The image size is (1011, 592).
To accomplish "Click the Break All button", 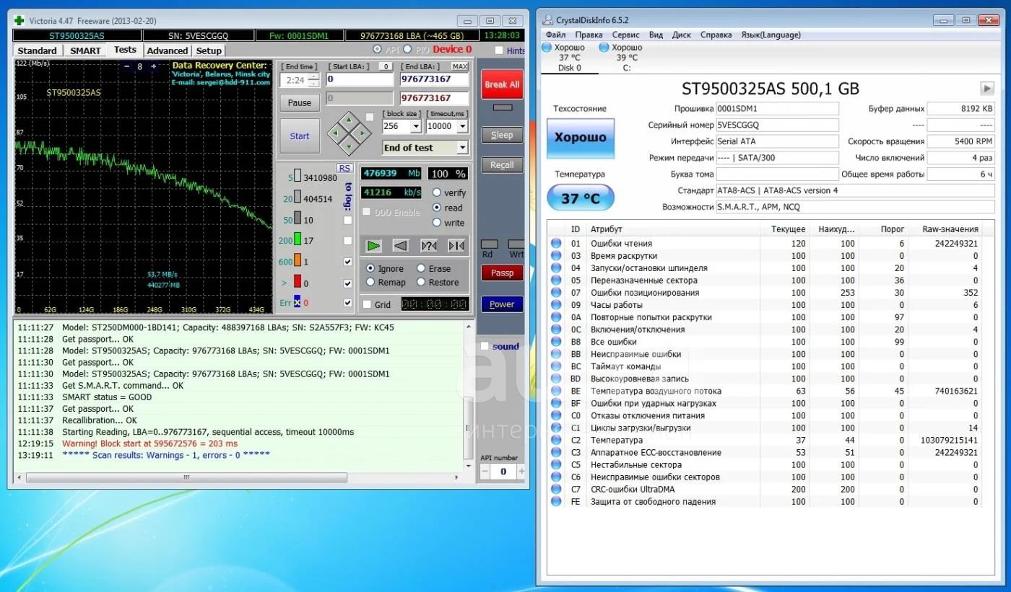I will coord(502,84).
